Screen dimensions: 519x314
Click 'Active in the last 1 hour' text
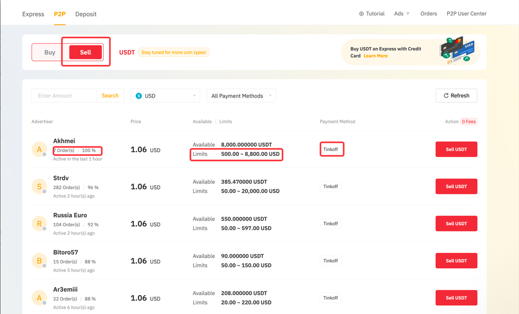click(x=78, y=159)
